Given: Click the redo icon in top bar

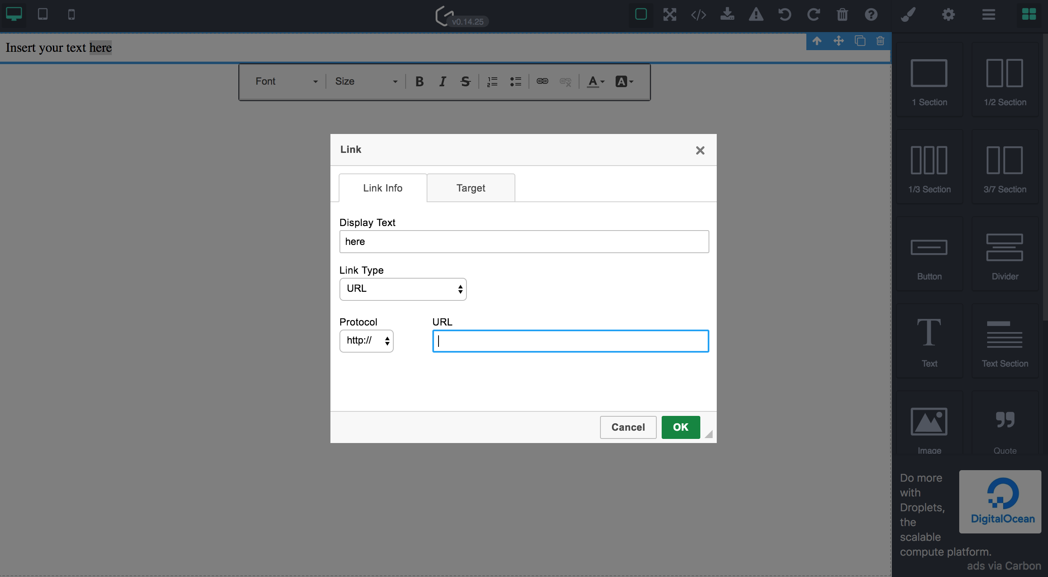Looking at the screenshot, I should tap(813, 15).
